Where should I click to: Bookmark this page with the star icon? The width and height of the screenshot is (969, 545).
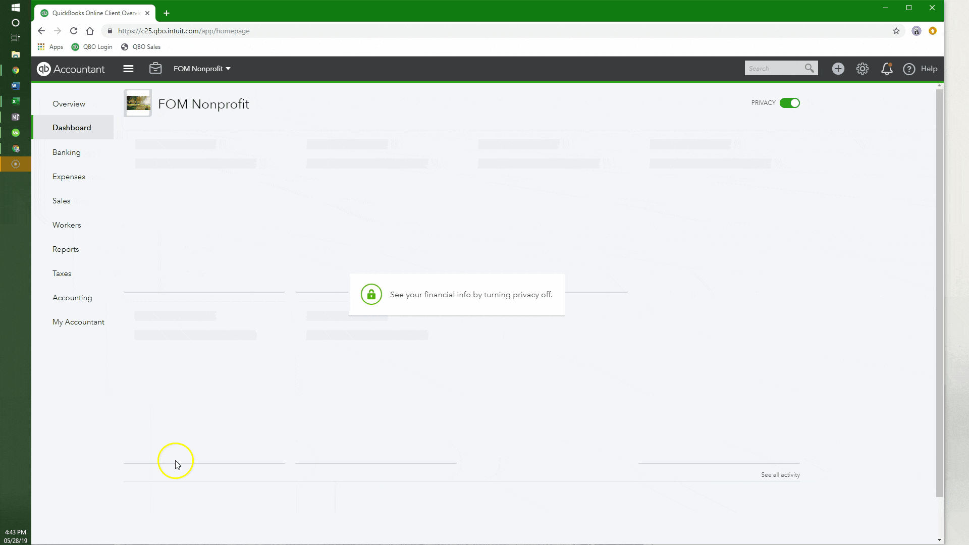pyautogui.click(x=896, y=31)
